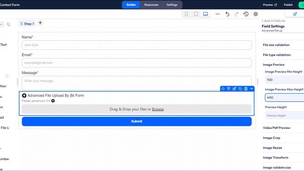Open the Responses tab
This screenshot has height=171, width=304.
click(151, 5)
